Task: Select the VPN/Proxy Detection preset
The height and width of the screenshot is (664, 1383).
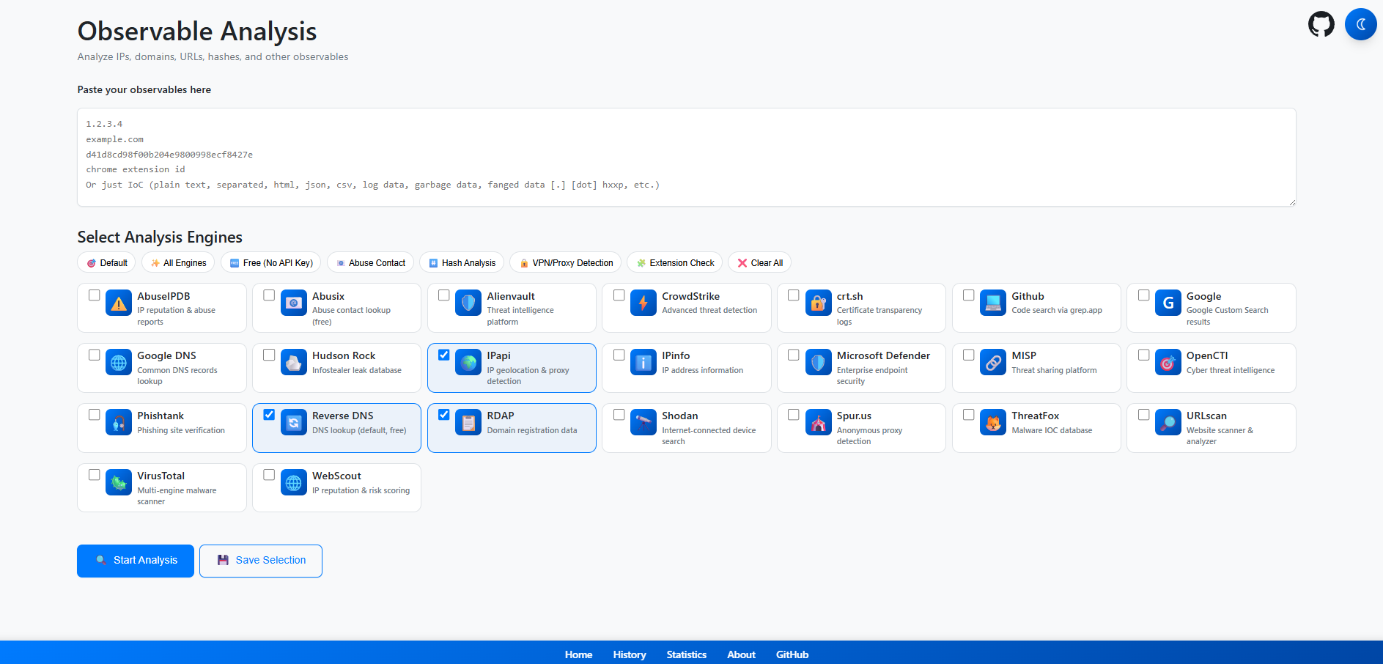Action: tap(566, 262)
